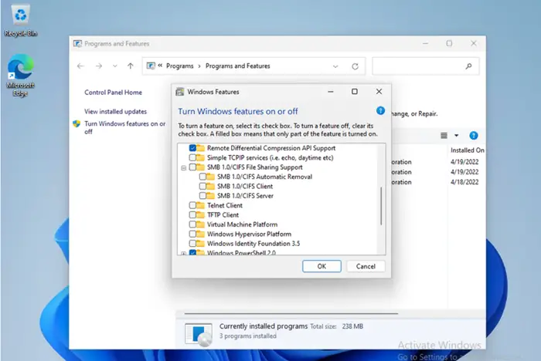The image size is (541, 361).
Task: Minimize the Windows Features dialog
Action: click(331, 92)
